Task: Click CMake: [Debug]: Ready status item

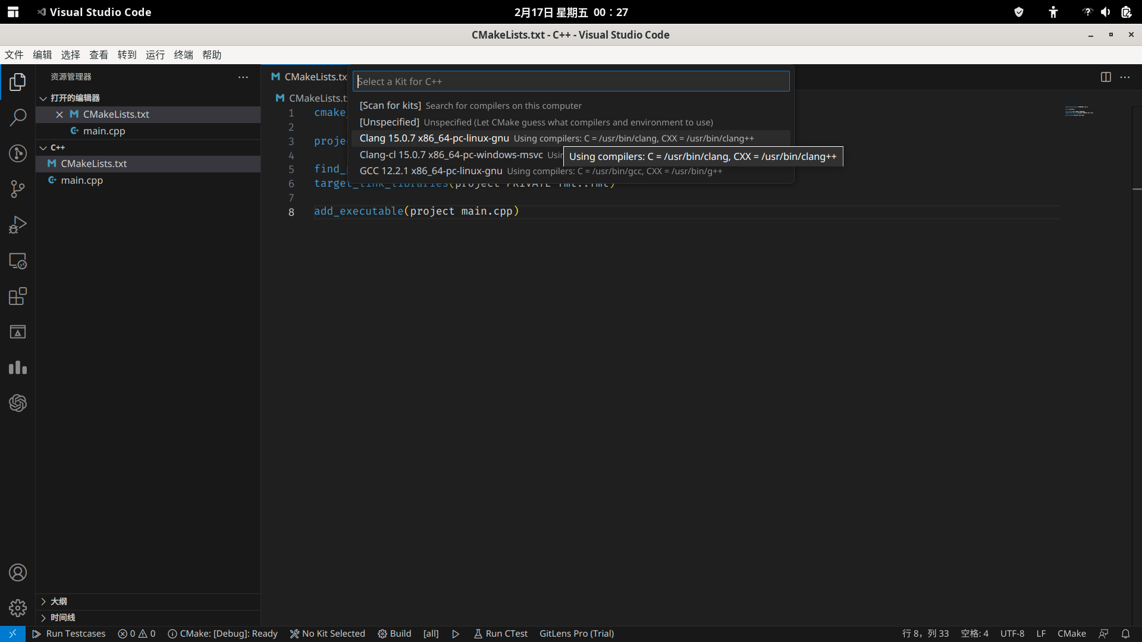Action: point(222,634)
